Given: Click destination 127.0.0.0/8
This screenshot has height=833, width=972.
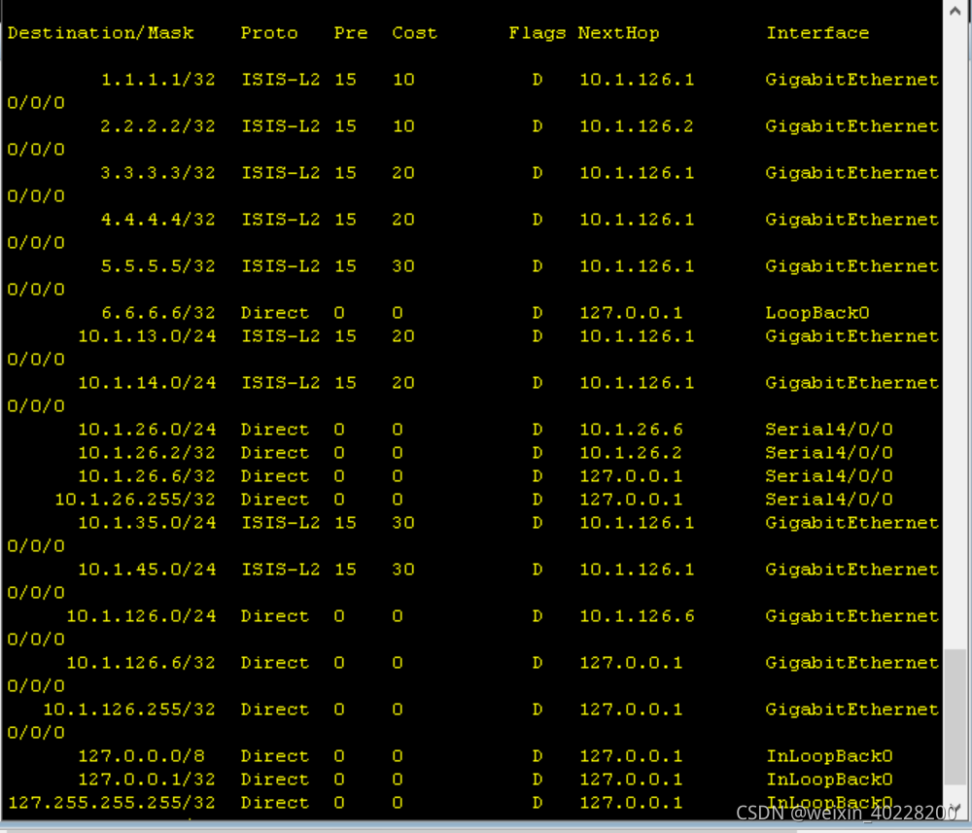Looking at the screenshot, I should pos(141,755).
